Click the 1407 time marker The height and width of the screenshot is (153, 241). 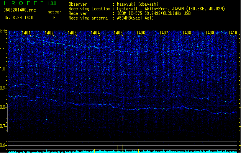coord(164,33)
